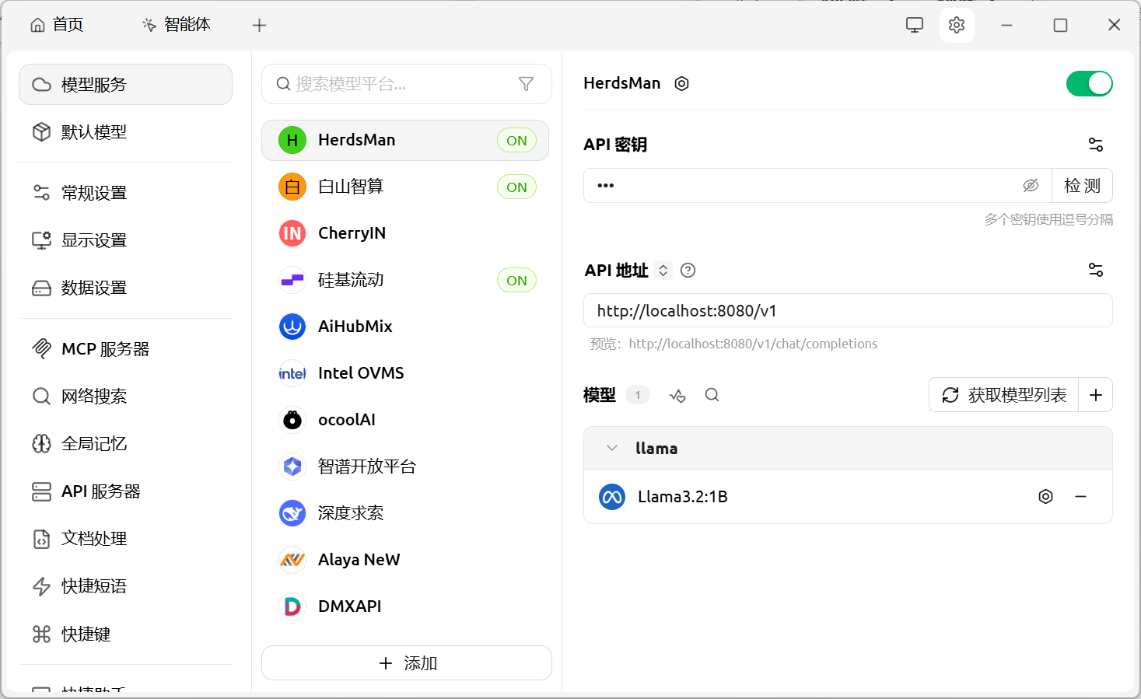Viewport: 1141px width, 699px height.
Task: Click the API address help question icon
Action: 688,270
